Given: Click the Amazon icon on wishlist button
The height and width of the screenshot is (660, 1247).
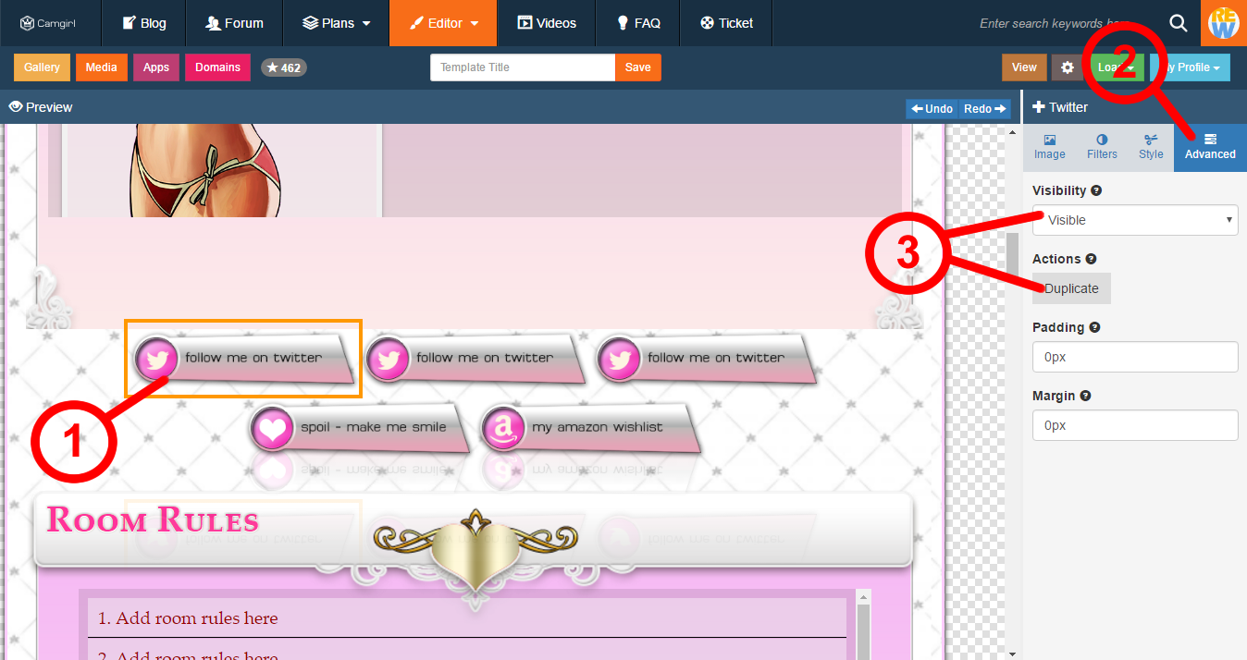Looking at the screenshot, I should (503, 429).
